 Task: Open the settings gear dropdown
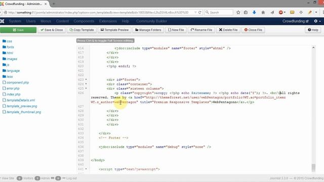[317, 21]
